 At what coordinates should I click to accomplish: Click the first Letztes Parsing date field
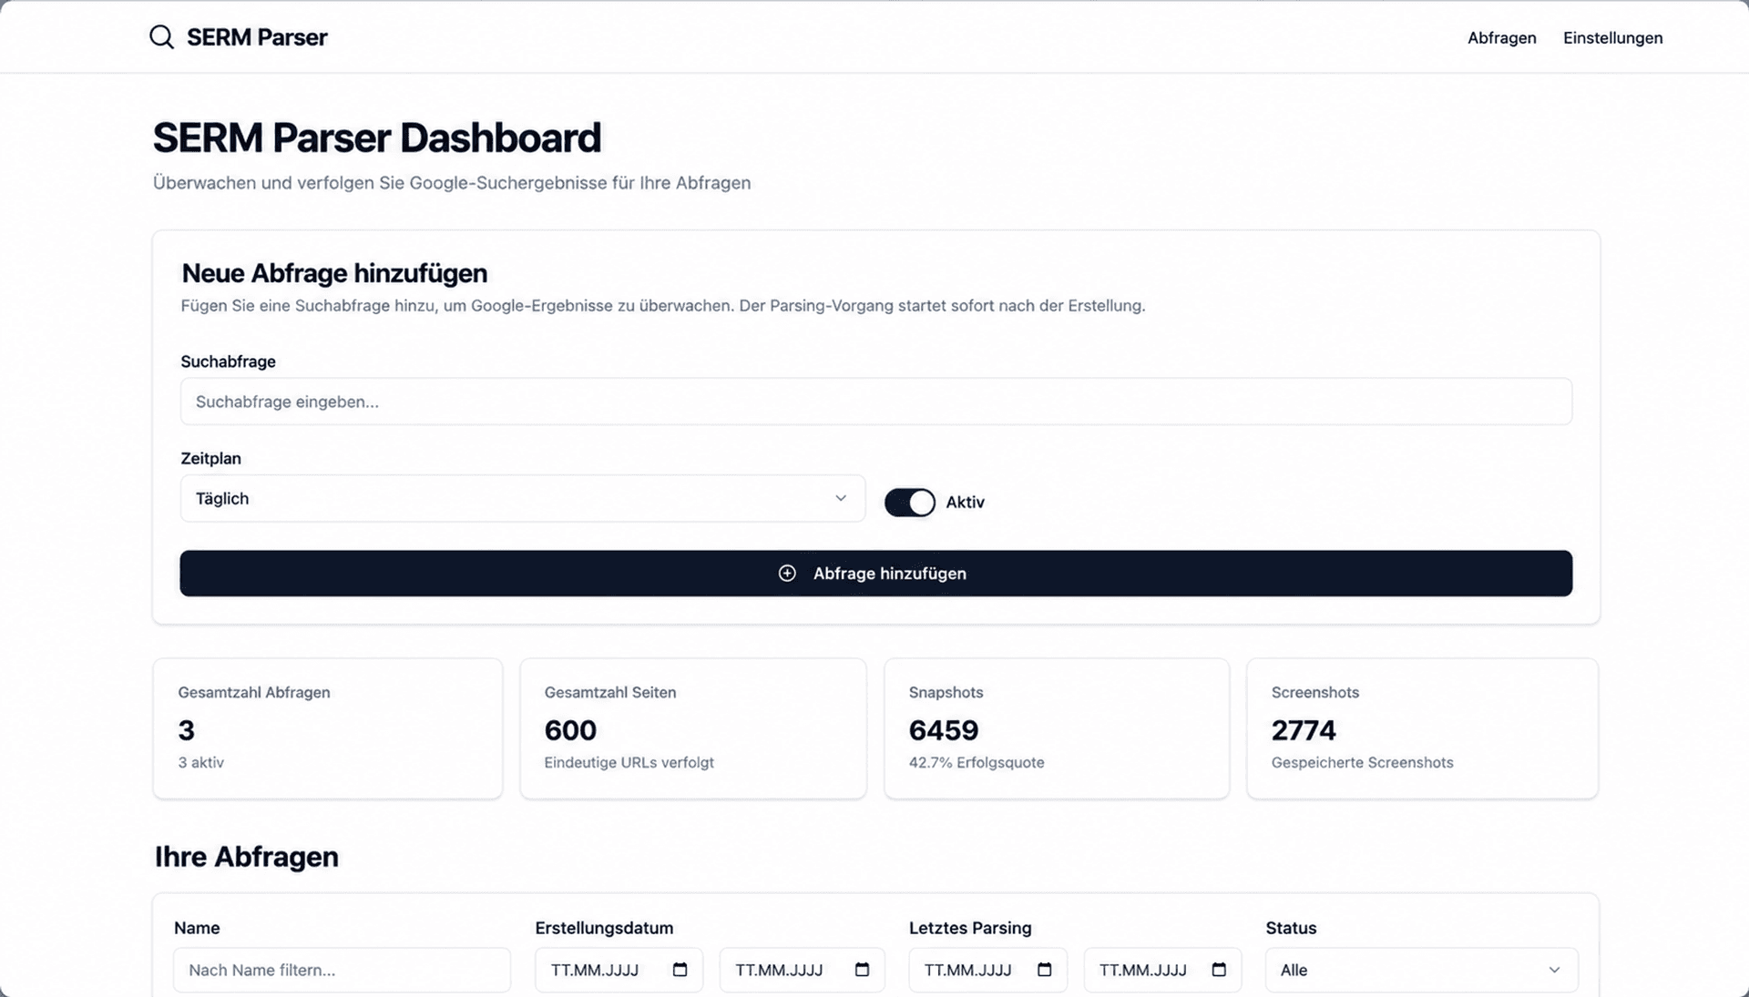[x=987, y=971]
